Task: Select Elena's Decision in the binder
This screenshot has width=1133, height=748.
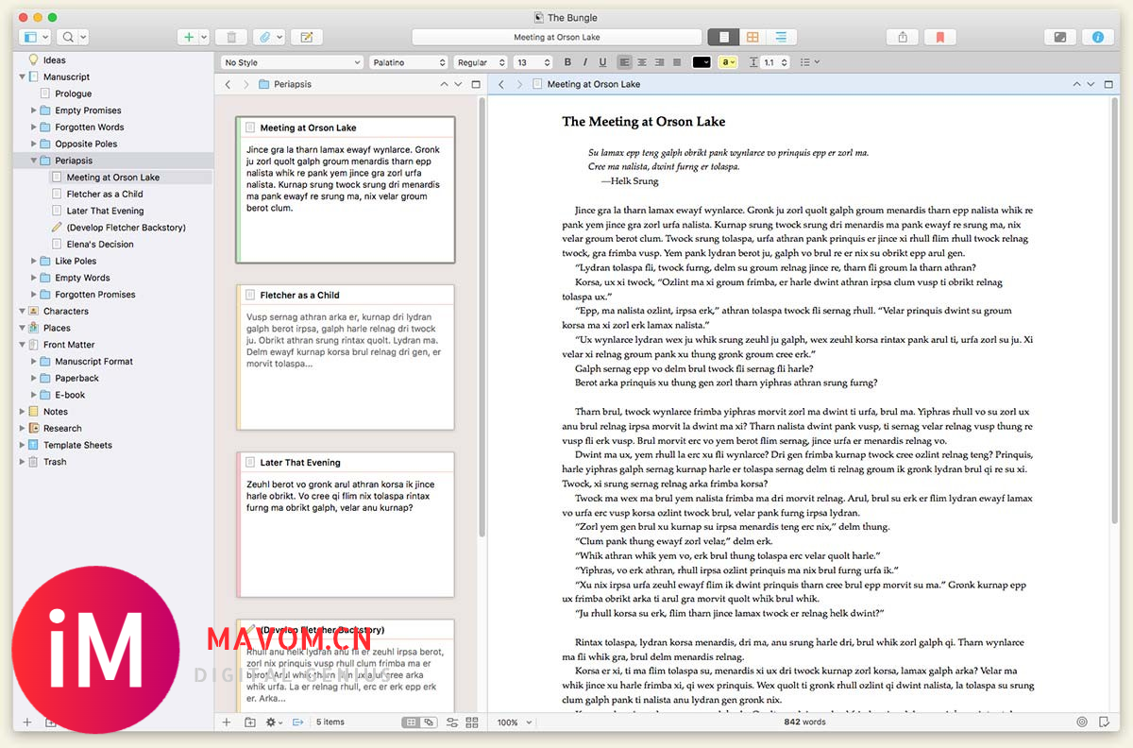Action: (x=100, y=244)
